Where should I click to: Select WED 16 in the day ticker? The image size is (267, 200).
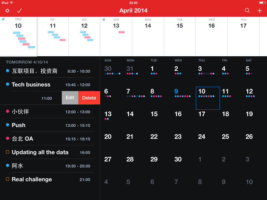pyautogui.click(x=211, y=26)
